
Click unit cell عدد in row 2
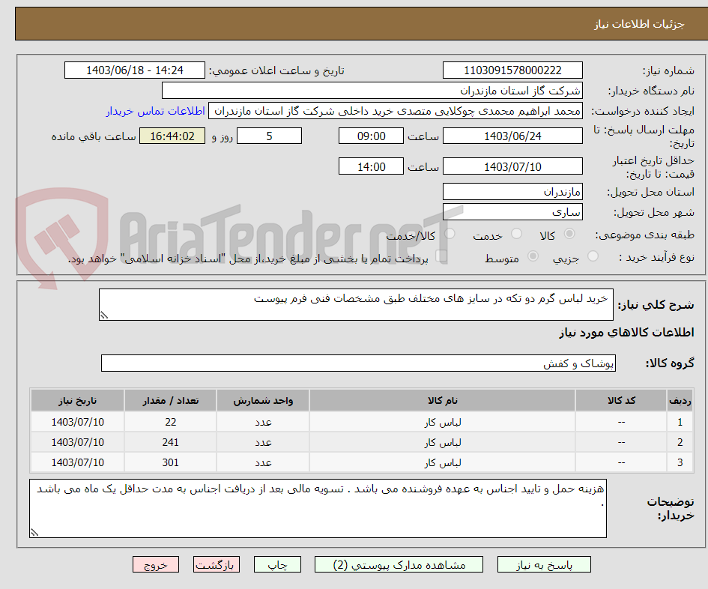click(x=263, y=443)
